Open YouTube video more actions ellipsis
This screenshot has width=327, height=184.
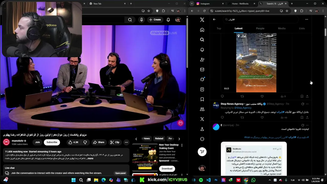[126, 142]
